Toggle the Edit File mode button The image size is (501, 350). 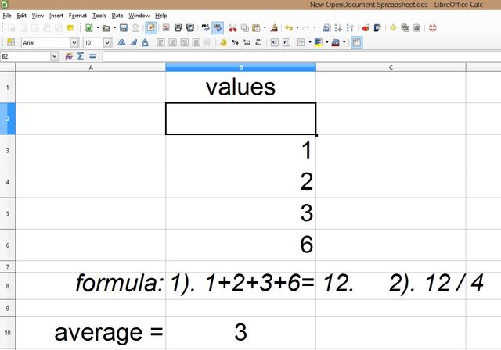click(151, 28)
